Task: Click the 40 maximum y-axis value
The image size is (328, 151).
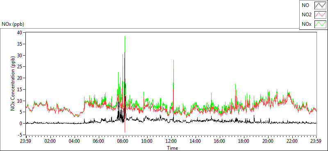Action: point(20,33)
